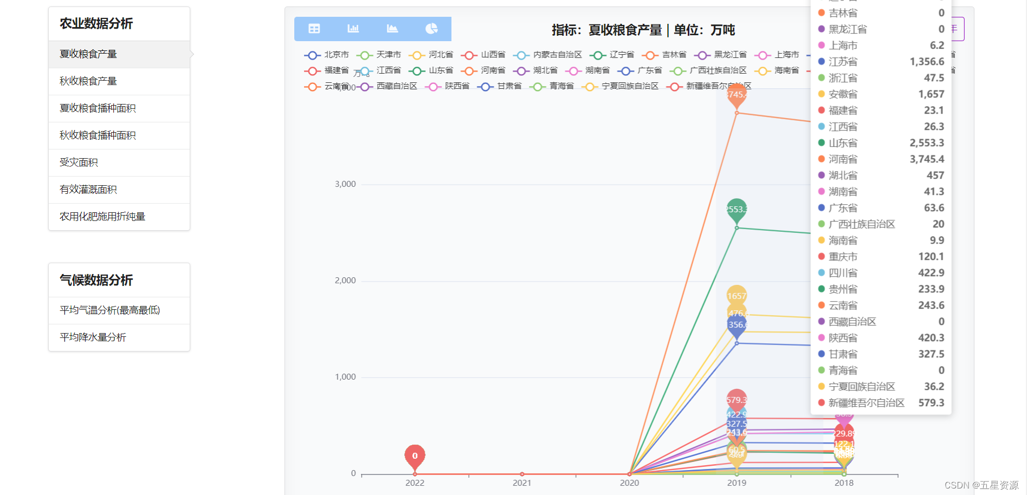This screenshot has width=1027, height=495.
Task: Click the red 0 pin at 2022
Action: point(415,457)
